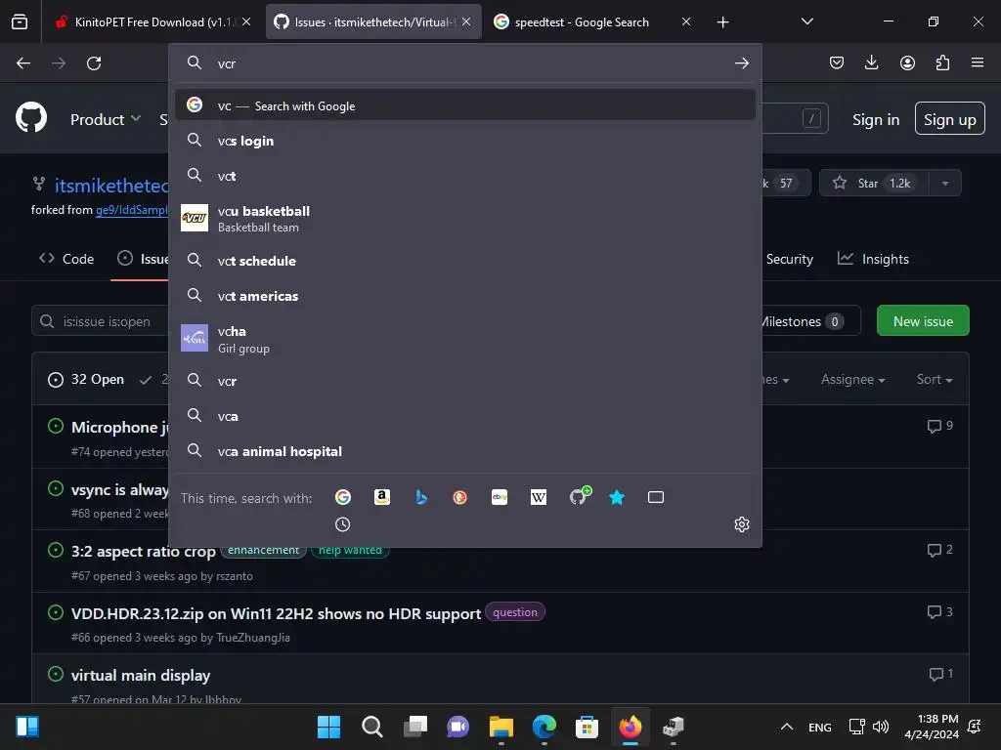1001x750 pixels.
Task: Expand the Product menu
Action: (106, 119)
